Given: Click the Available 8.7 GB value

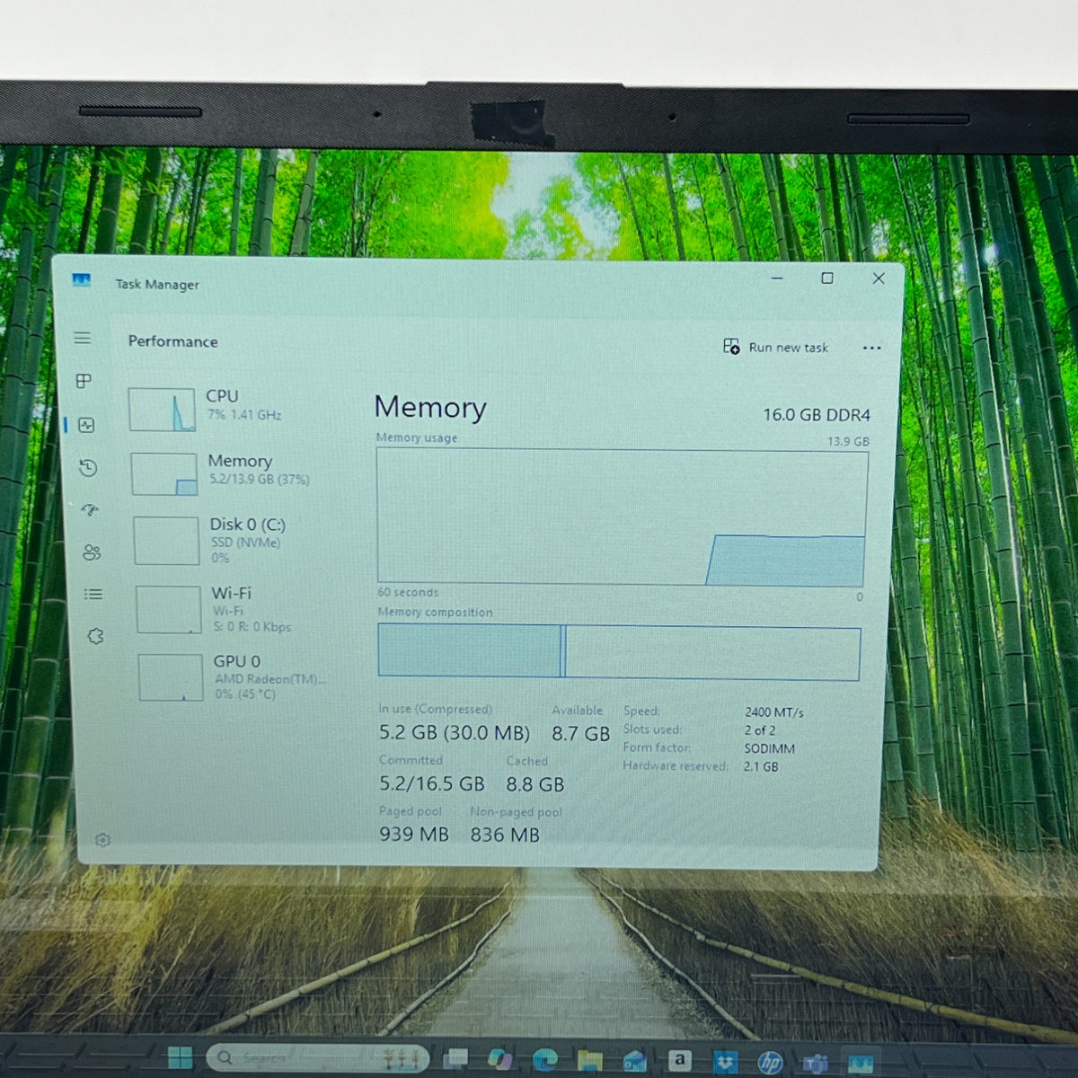Looking at the screenshot, I should (580, 734).
